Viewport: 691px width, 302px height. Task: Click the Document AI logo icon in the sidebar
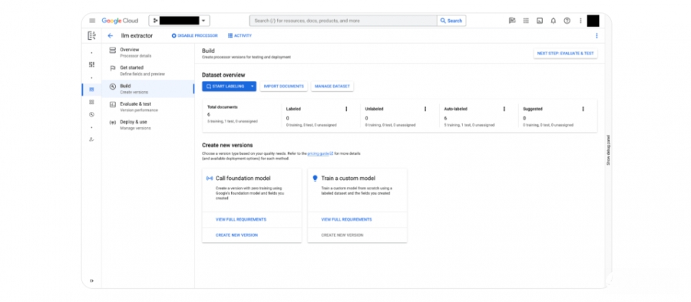coord(91,36)
